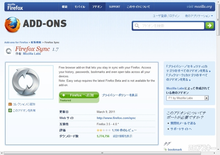Open ログイン link
This screenshot has width=220, height=155.
pos(174,16)
